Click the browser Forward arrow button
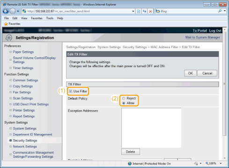 click(13, 11)
